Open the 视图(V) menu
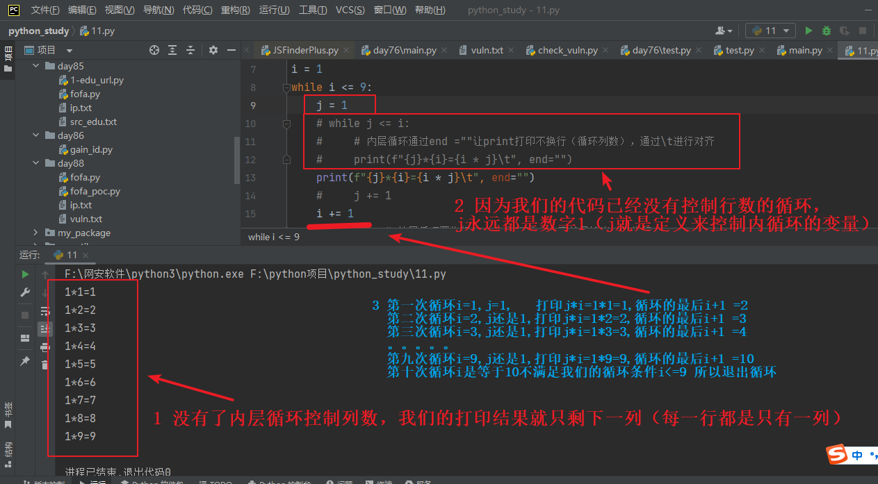This screenshot has width=878, height=484. coord(120,10)
